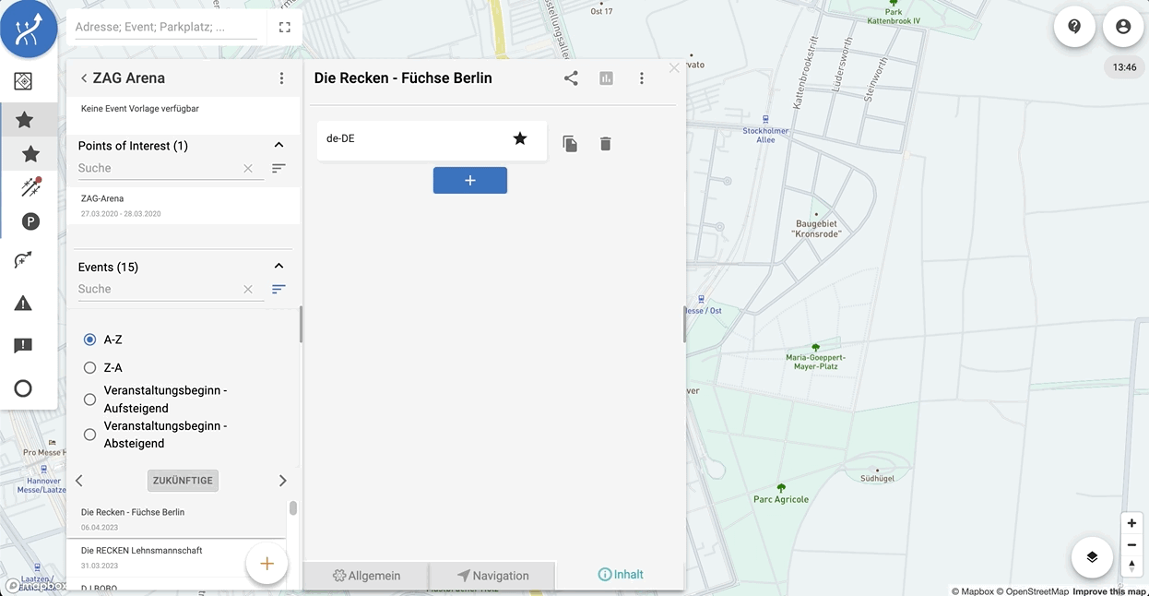Clear the Events search field

click(x=248, y=290)
